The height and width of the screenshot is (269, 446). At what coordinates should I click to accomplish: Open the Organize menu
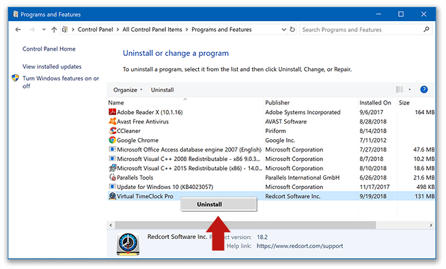tap(128, 90)
